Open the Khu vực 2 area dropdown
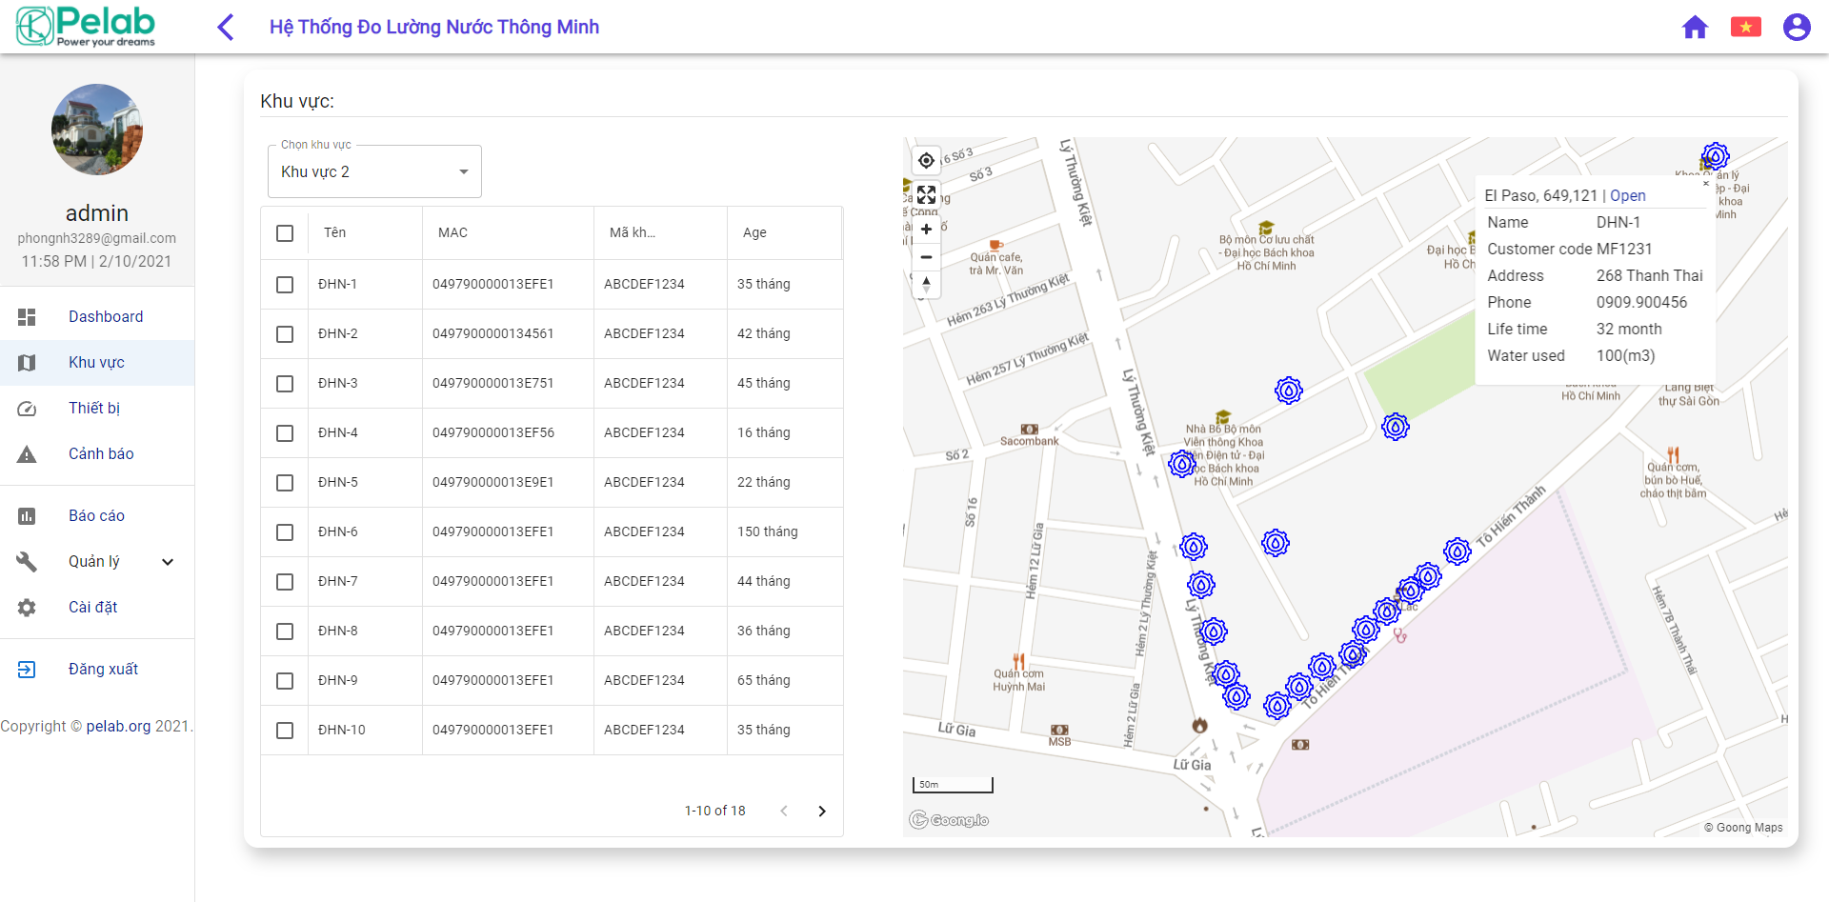This screenshot has height=902, width=1829. click(x=374, y=172)
